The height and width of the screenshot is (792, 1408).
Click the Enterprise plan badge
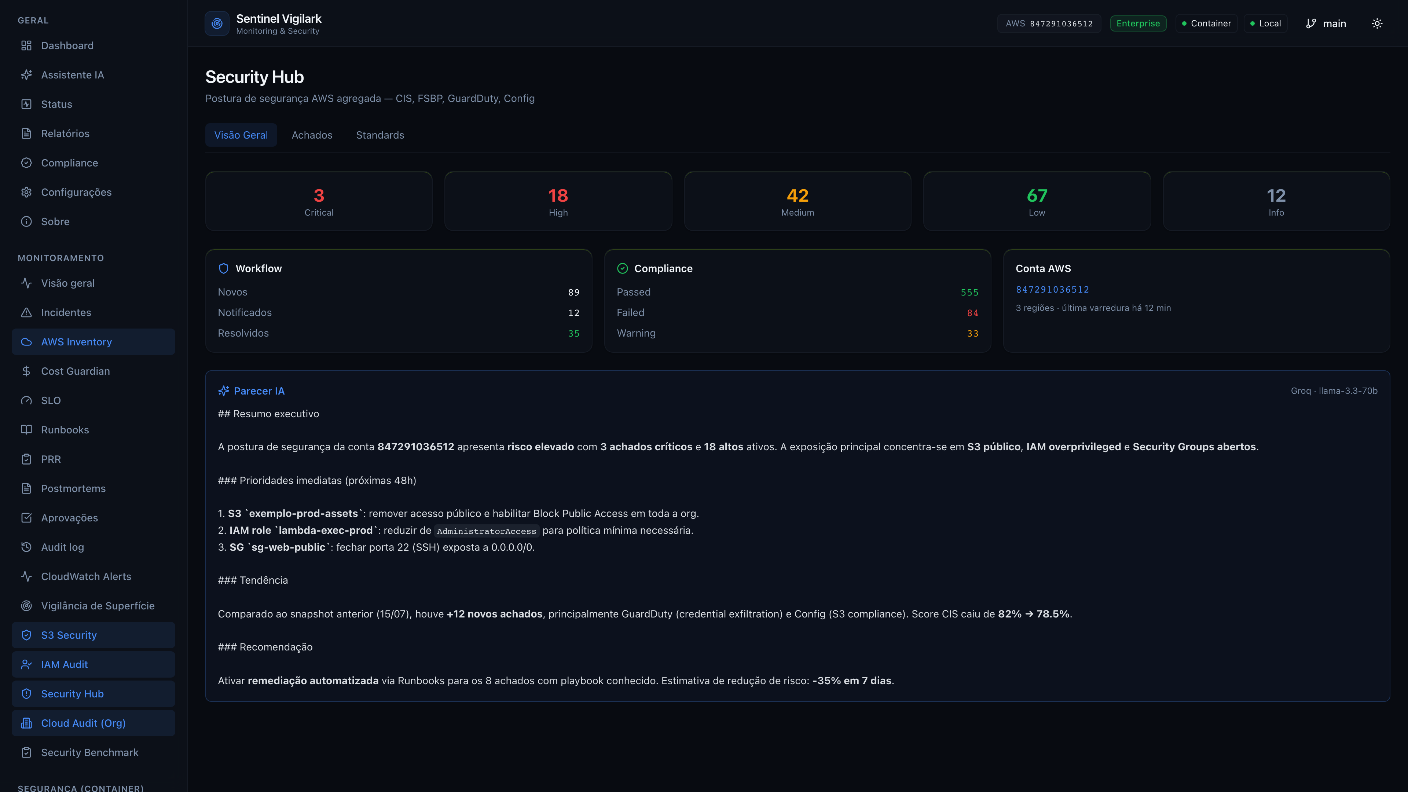1138,23
